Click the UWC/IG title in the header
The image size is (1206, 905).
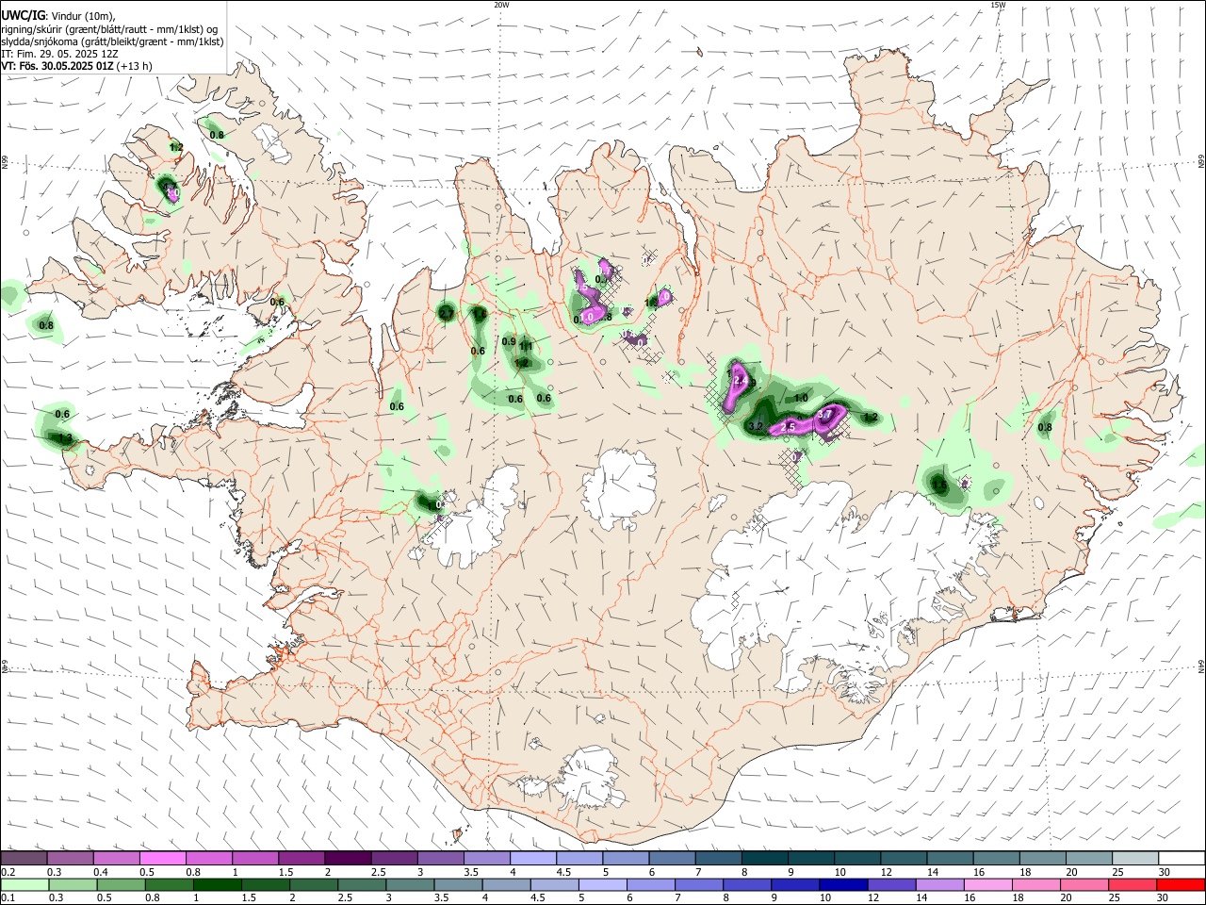pos(22,15)
